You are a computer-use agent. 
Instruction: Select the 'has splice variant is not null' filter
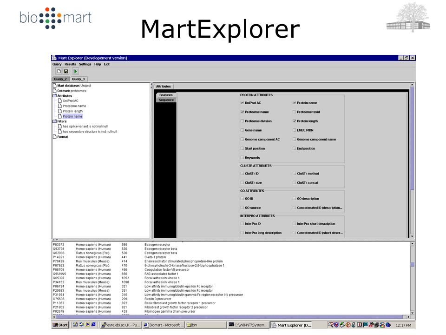point(85,126)
